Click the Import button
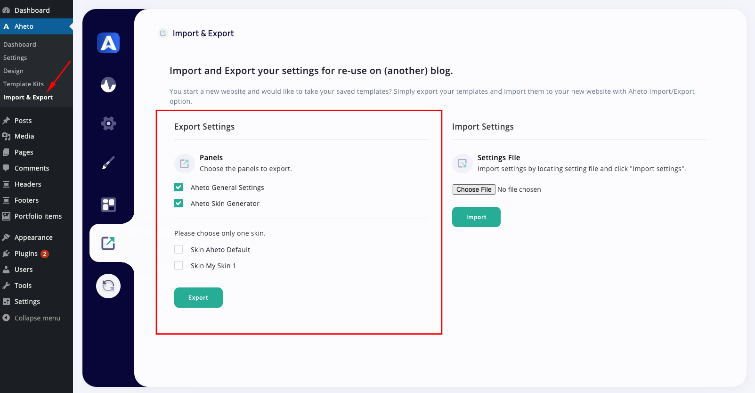The image size is (755, 393). pyautogui.click(x=476, y=217)
